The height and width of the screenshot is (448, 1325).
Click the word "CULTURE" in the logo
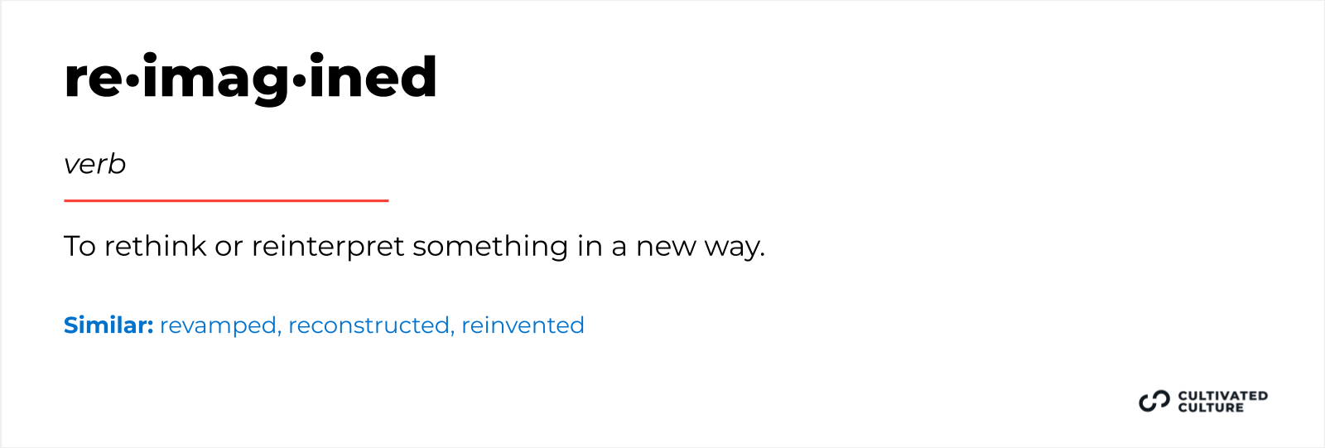pyautogui.click(x=1211, y=407)
